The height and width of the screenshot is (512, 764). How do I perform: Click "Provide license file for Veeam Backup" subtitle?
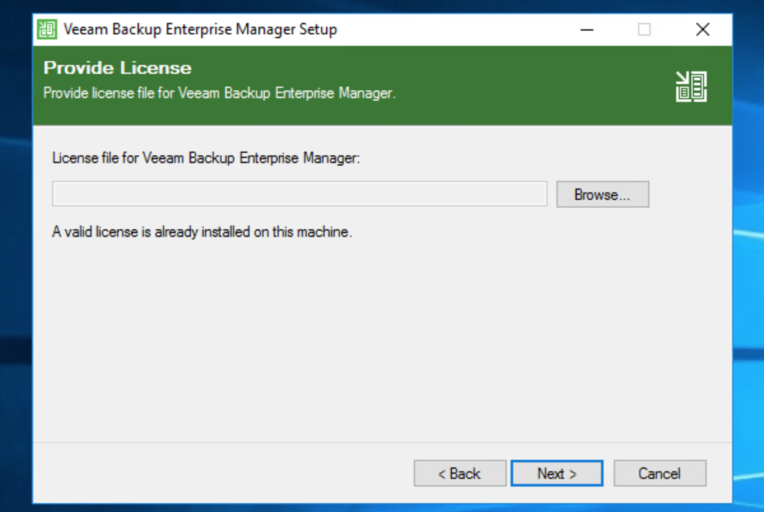[219, 93]
